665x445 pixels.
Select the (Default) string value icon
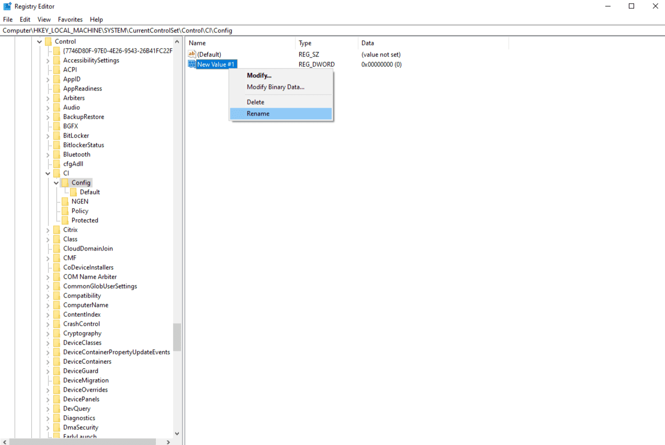191,54
